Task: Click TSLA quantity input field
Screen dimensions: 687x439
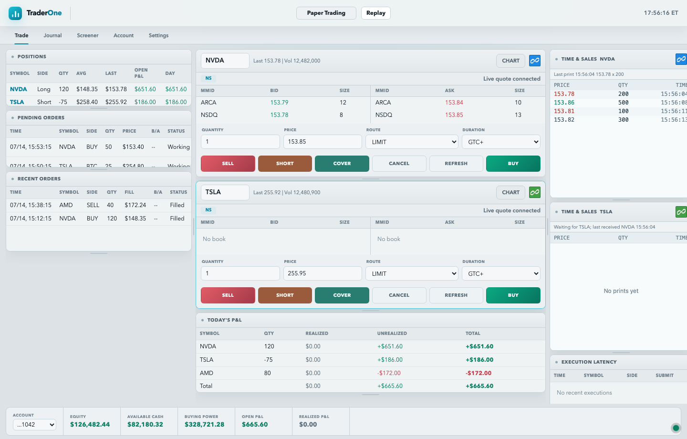Action: point(240,273)
